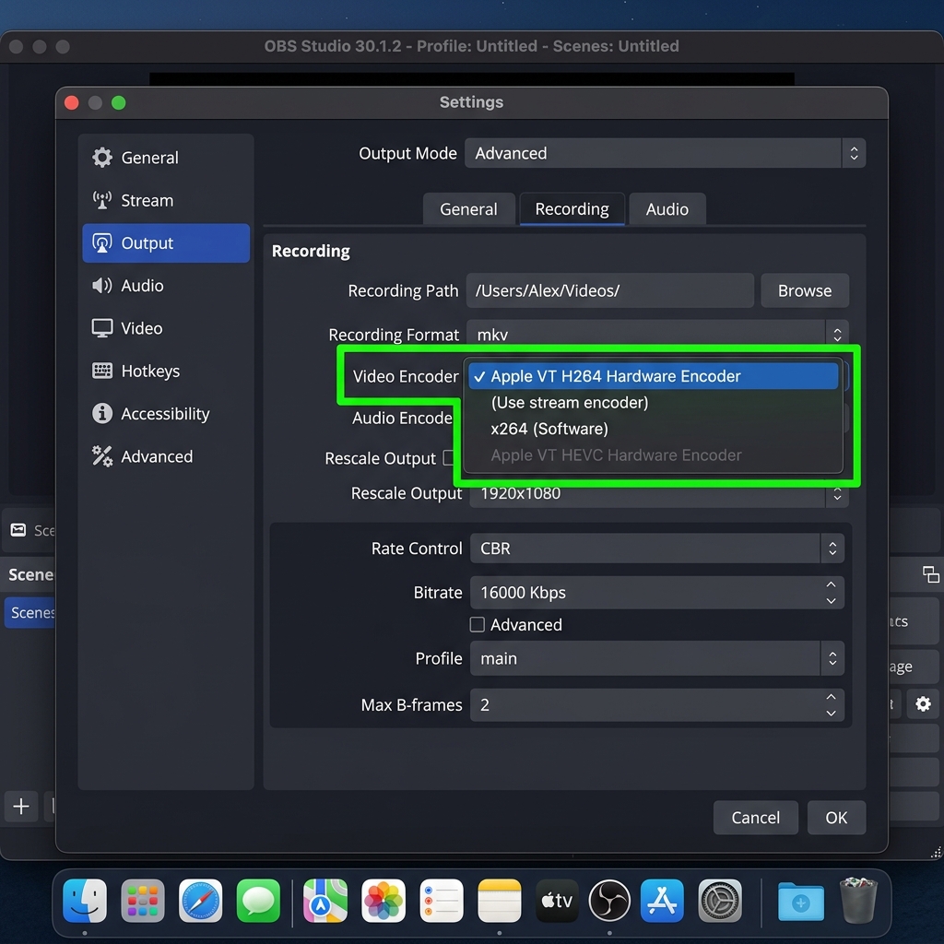Image resolution: width=944 pixels, height=944 pixels.
Task: Open the Trash in dock
Action: (x=858, y=901)
